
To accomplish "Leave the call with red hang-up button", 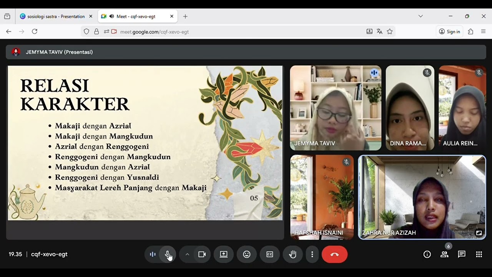I will [x=334, y=254].
